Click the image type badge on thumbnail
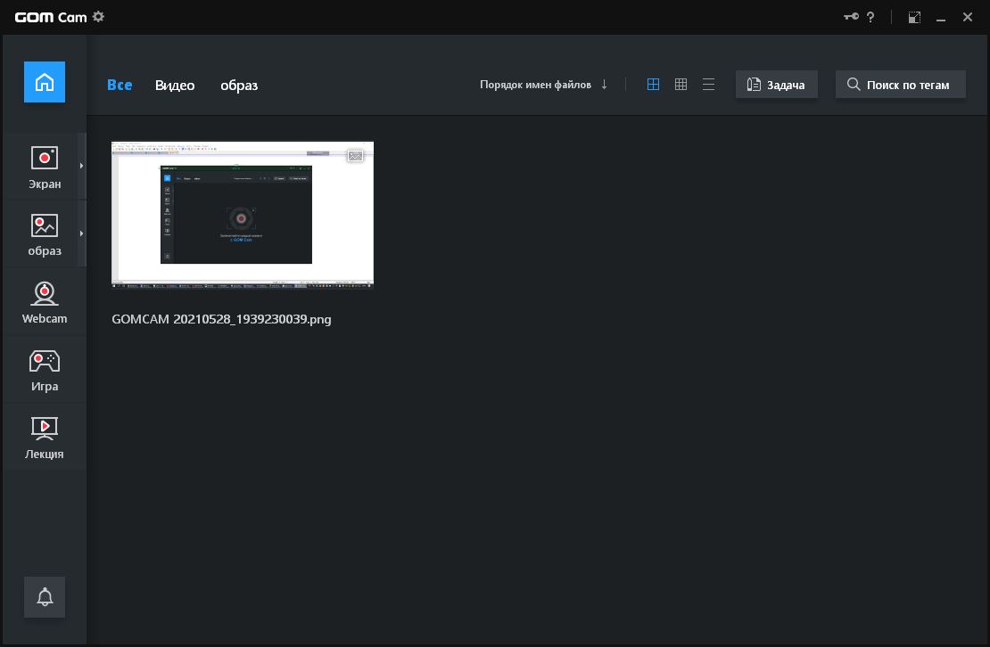 (x=356, y=156)
